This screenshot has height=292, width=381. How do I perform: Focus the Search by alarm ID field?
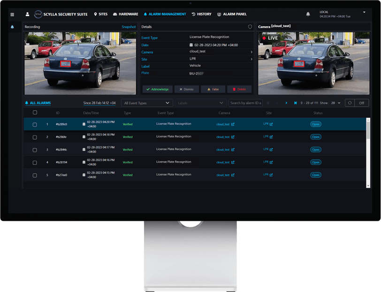click(245, 103)
